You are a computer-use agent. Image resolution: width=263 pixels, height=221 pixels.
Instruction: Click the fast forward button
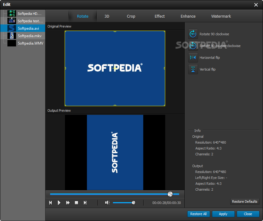[x=68, y=203]
